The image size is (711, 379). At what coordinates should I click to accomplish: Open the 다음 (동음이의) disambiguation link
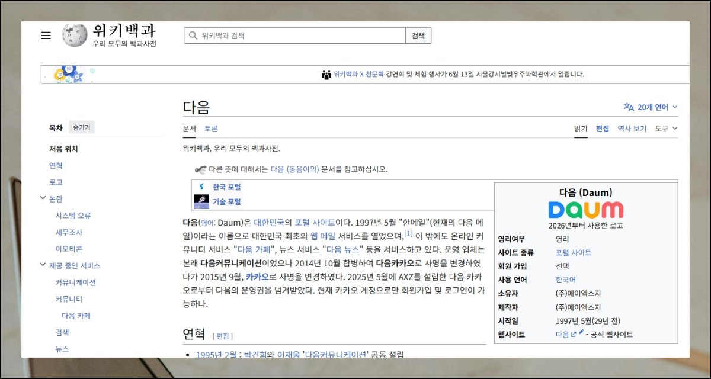[295, 169]
